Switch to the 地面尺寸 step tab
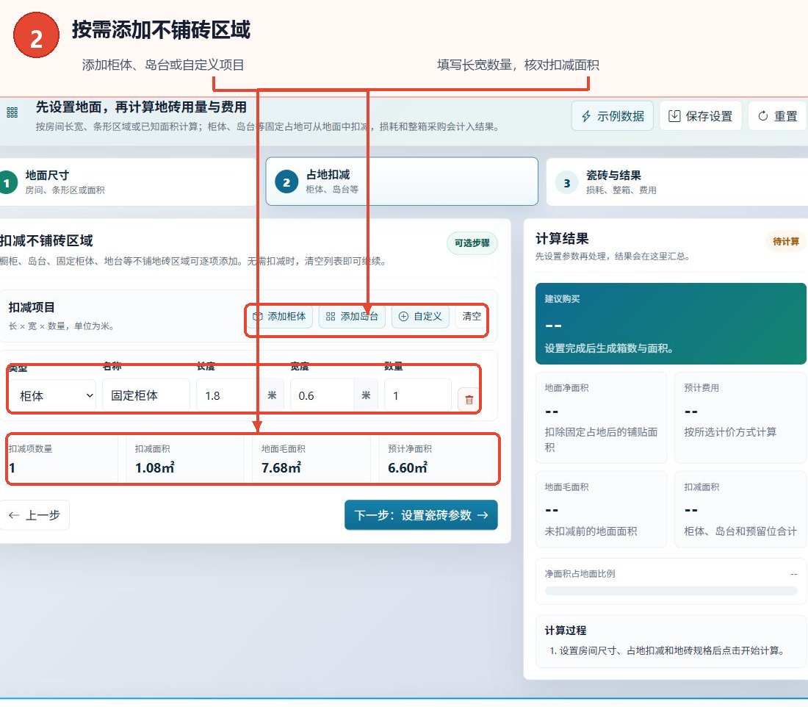Image resolution: width=808 pixels, height=707 pixels. point(128,182)
